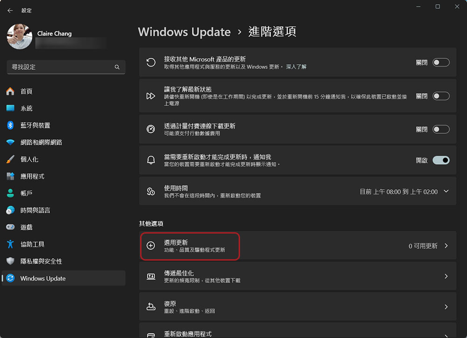Click the fast-forward icon beside 讓我了解最新狀態
The image size is (467, 338).
tap(151, 96)
